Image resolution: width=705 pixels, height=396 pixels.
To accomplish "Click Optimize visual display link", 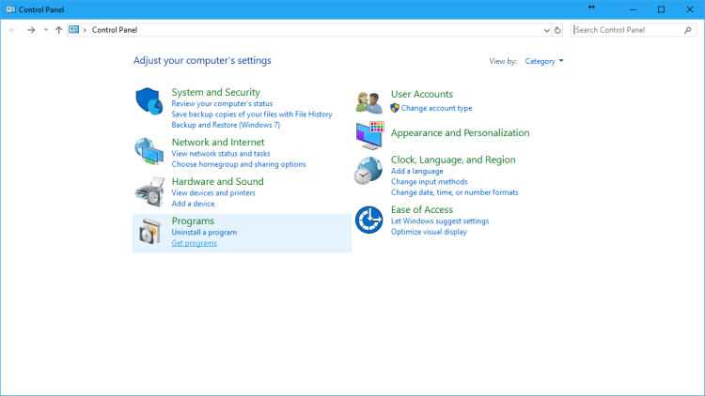I will coord(429,232).
